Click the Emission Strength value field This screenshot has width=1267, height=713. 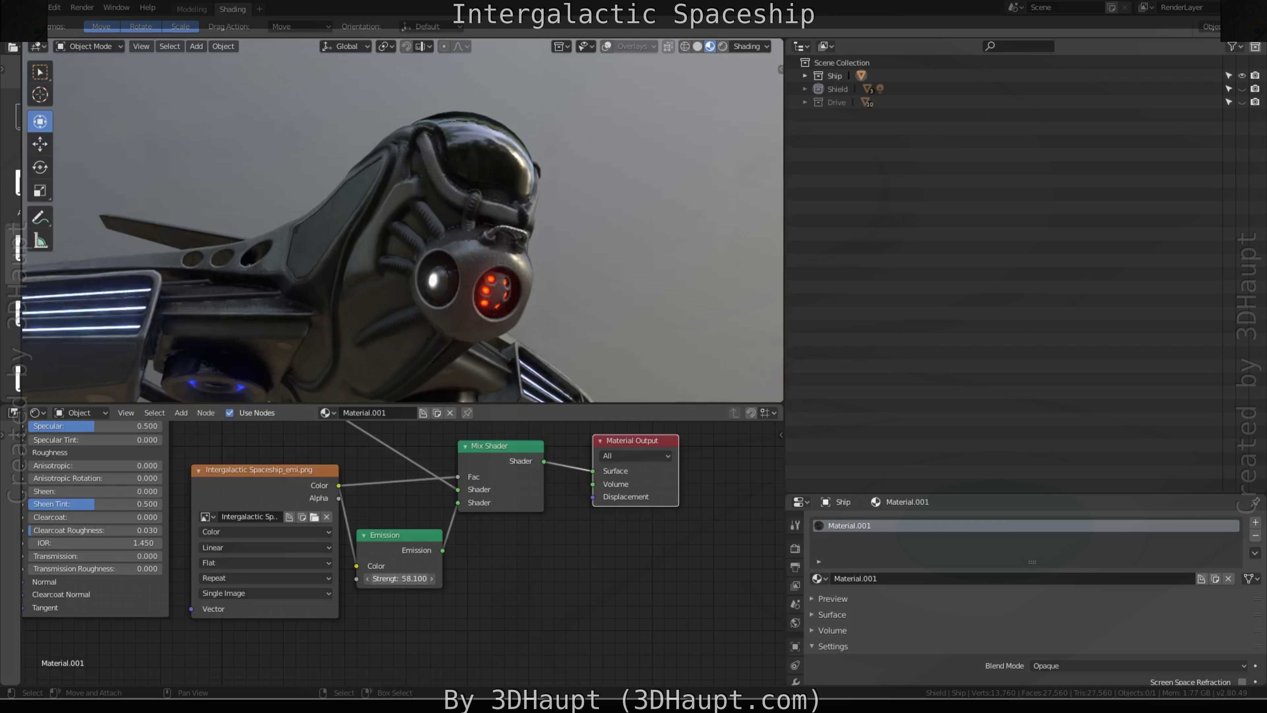pos(399,579)
